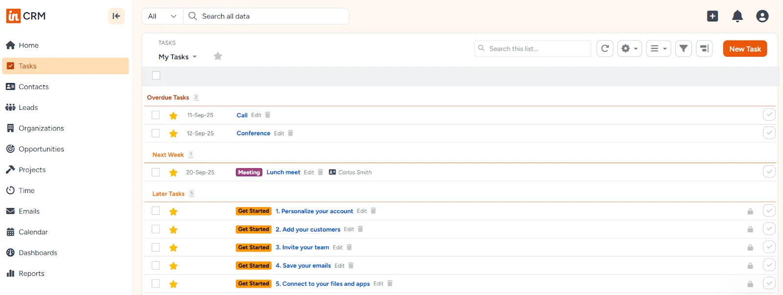The height and width of the screenshot is (295, 783).
Task: Delete Save your emails task trash icon
Action: coord(351,265)
